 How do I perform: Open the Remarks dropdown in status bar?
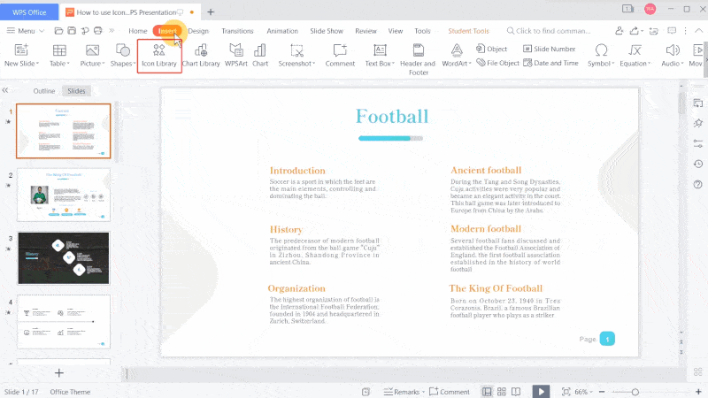pos(406,391)
